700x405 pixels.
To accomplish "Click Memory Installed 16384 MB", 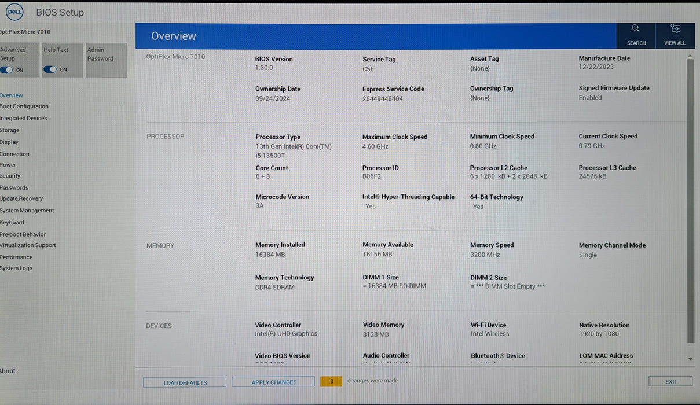I will [x=270, y=255].
